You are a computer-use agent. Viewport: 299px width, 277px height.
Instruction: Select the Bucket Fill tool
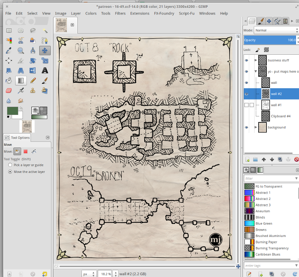(x=8, y=80)
